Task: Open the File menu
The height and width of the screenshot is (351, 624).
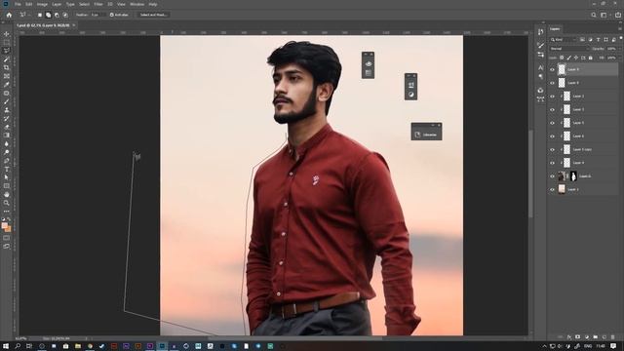Action: pos(18,4)
